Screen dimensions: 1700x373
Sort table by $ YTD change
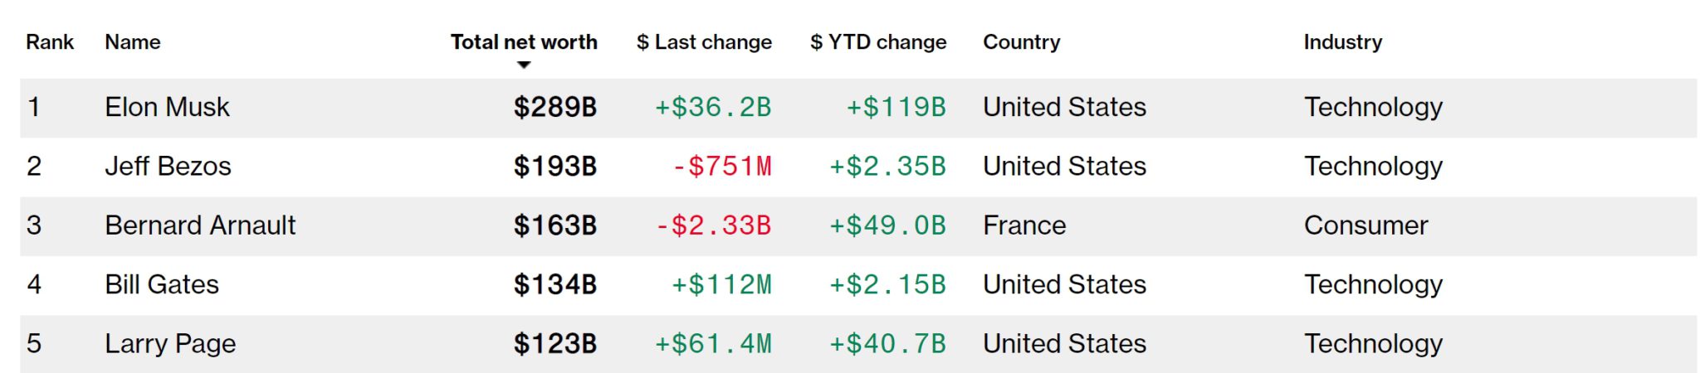point(878,42)
